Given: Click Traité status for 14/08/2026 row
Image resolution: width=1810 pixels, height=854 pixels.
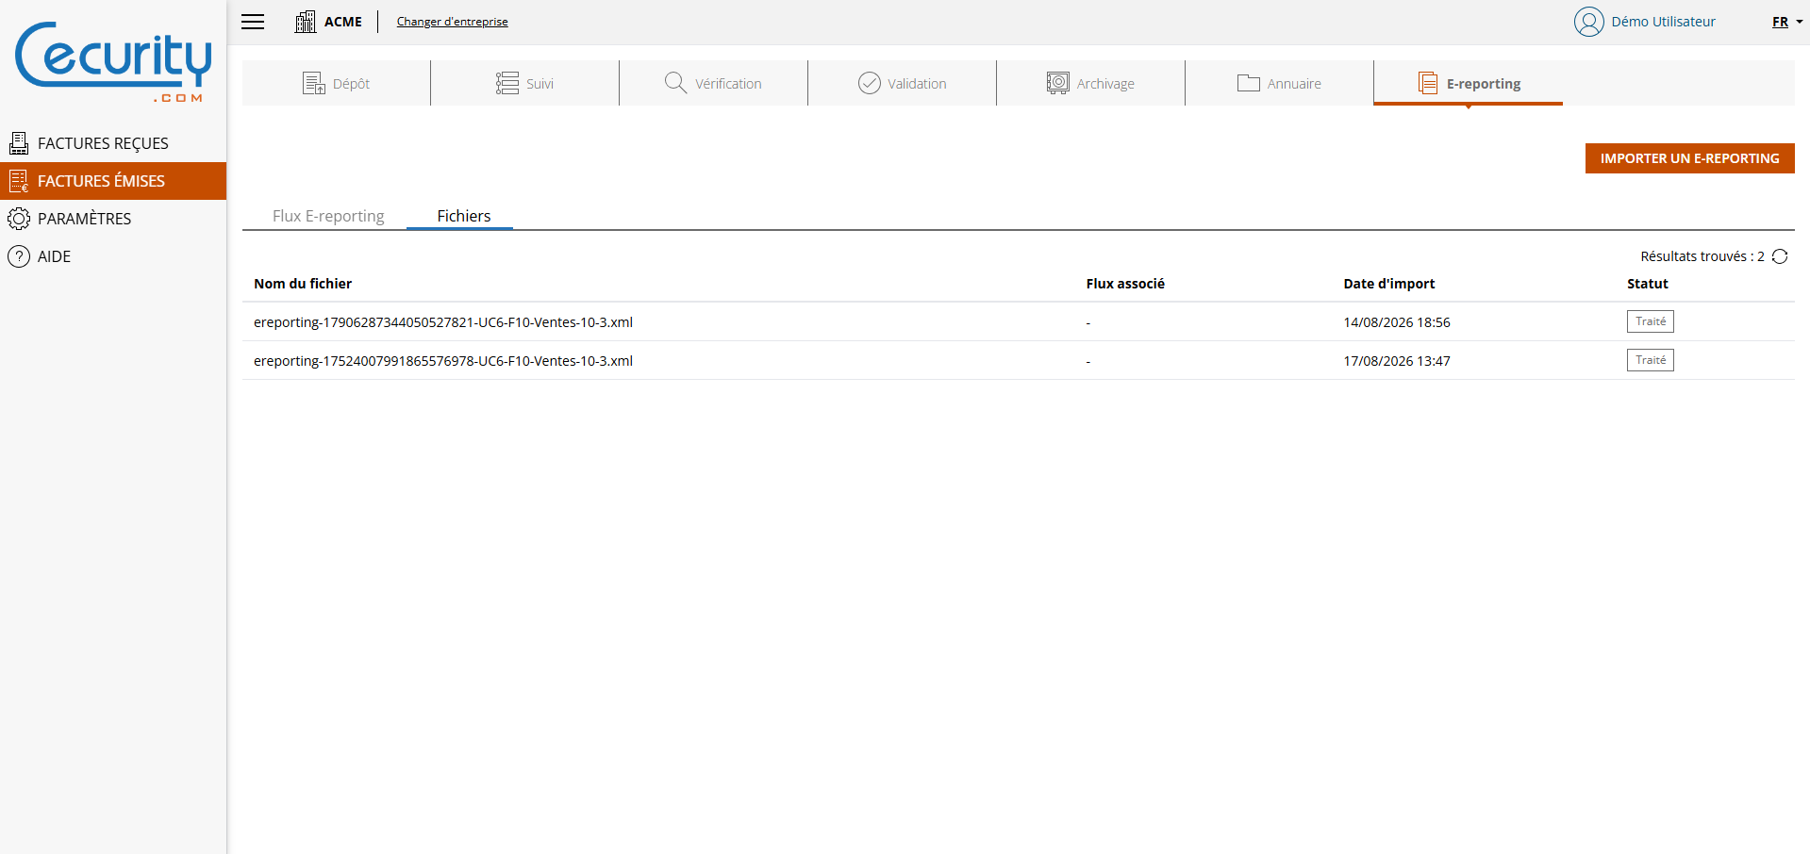Looking at the screenshot, I should pos(1651,321).
